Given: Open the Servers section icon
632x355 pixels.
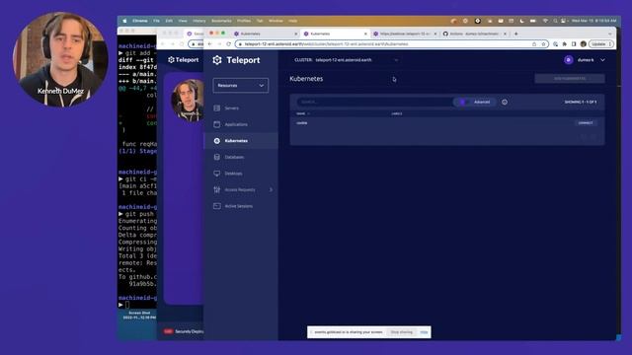Looking at the screenshot, I should 217,107.
